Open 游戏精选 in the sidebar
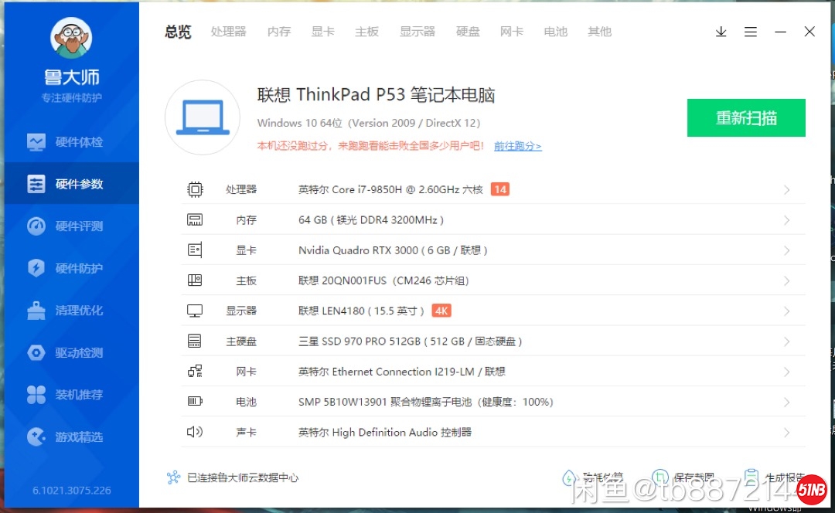Image resolution: width=835 pixels, height=513 pixels. click(71, 437)
